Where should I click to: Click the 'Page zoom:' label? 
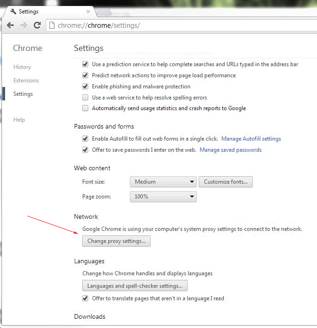point(97,197)
